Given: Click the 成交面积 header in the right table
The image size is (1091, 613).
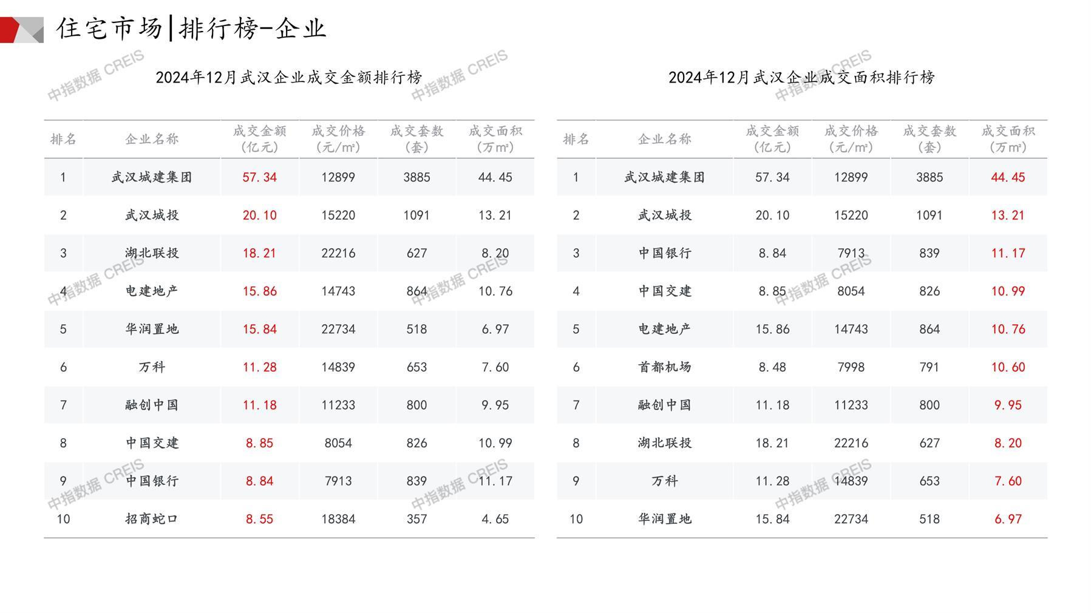Looking at the screenshot, I should click(1007, 139).
